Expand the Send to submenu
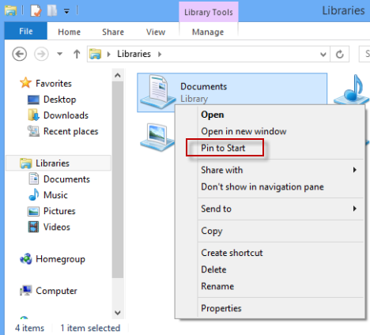The height and width of the screenshot is (335, 370). 270,209
